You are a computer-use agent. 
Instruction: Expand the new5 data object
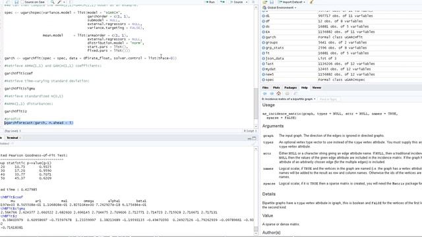[264, 74]
